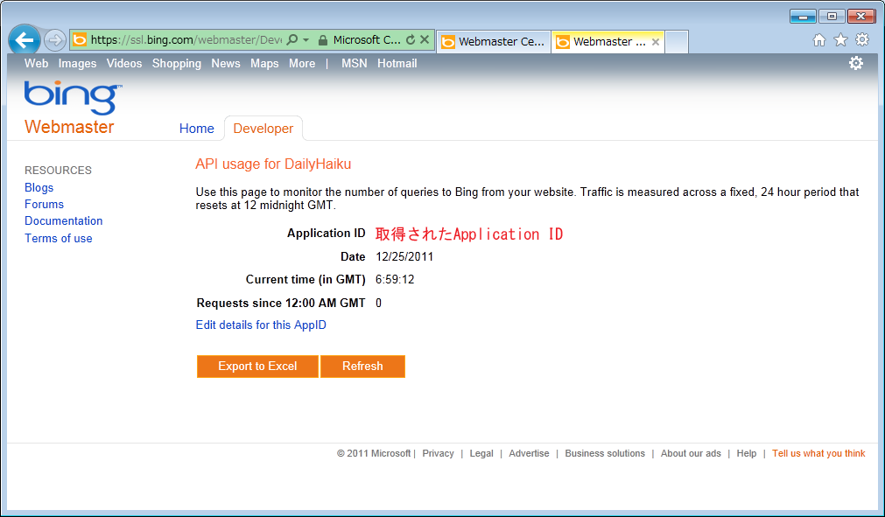885x517 pixels.
Task: Open the address bar search magnifier
Action: coord(292,39)
